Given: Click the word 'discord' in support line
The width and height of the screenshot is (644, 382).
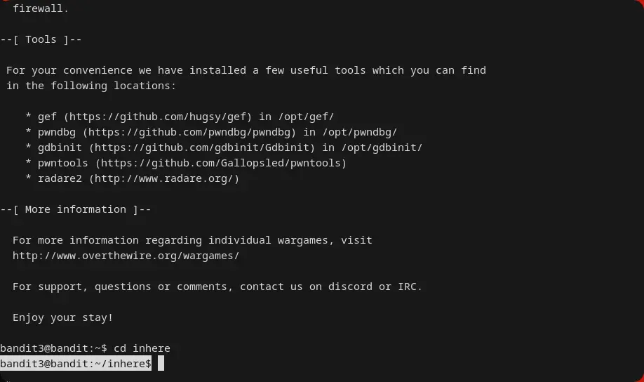Looking at the screenshot, I should click(x=349, y=286).
